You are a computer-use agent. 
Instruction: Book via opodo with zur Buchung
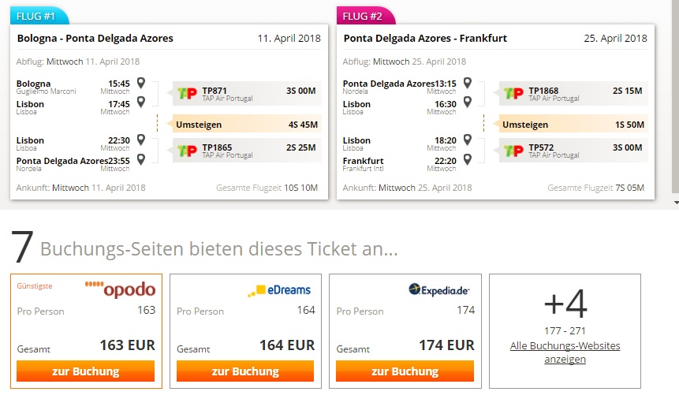click(86, 371)
